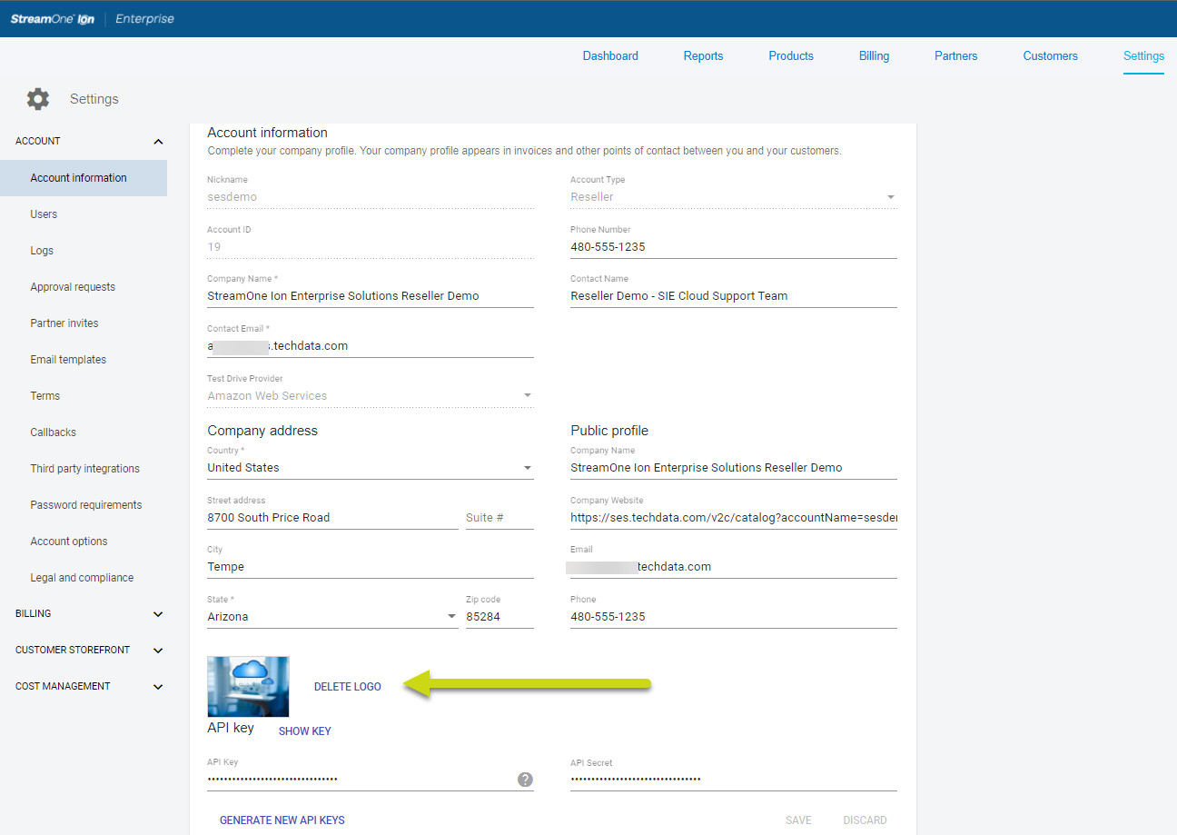This screenshot has width=1177, height=835.
Task: Open Third party integrations
Action: (84, 469)
